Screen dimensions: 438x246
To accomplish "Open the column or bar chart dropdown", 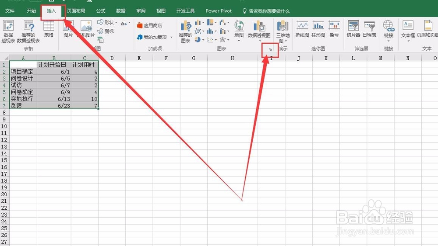I will 199,23.
